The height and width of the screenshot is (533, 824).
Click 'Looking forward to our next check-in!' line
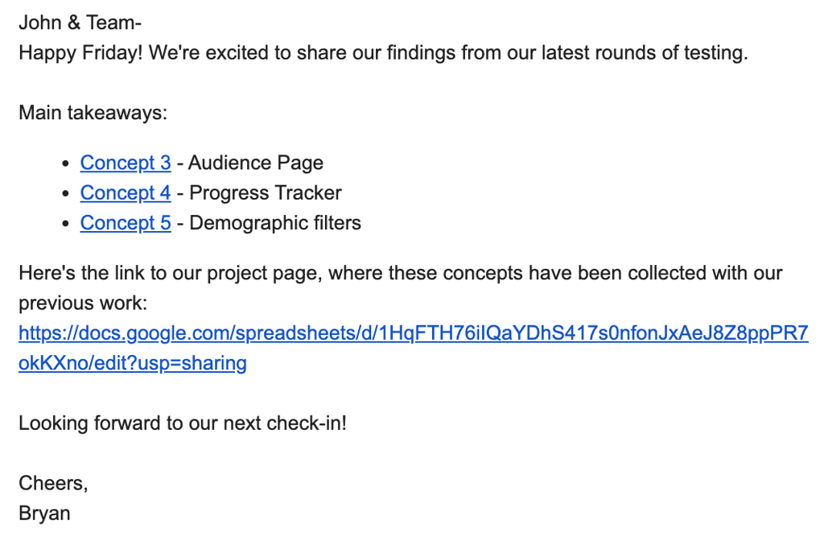(183, 424)
